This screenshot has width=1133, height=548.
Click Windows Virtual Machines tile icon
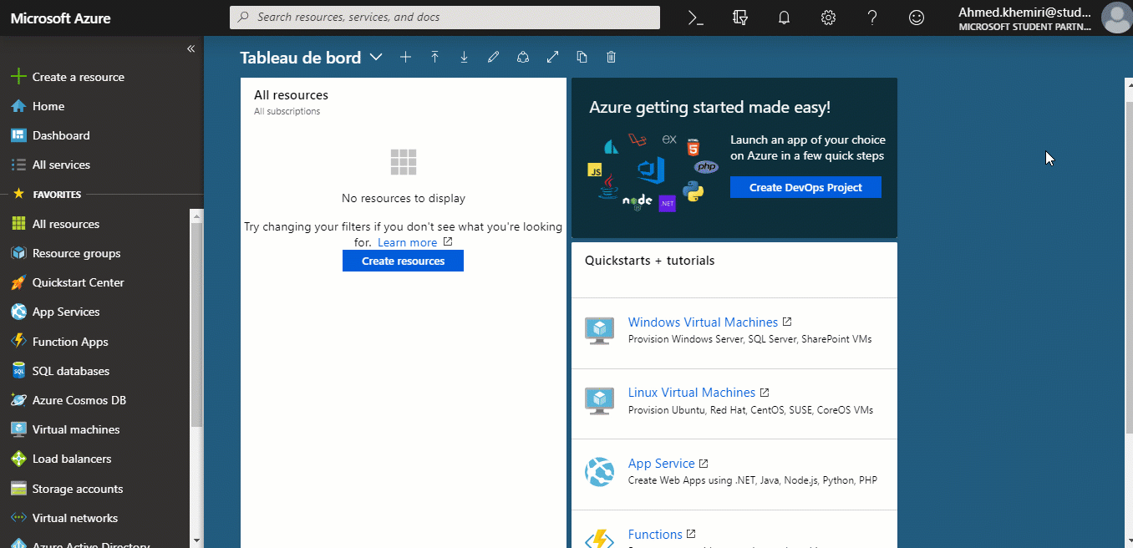(x=600, y=331)
